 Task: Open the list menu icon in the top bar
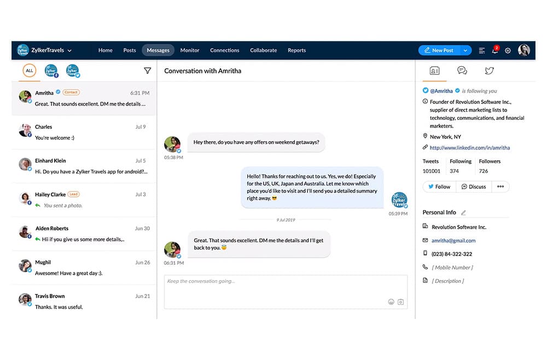[x=482, y=50]
